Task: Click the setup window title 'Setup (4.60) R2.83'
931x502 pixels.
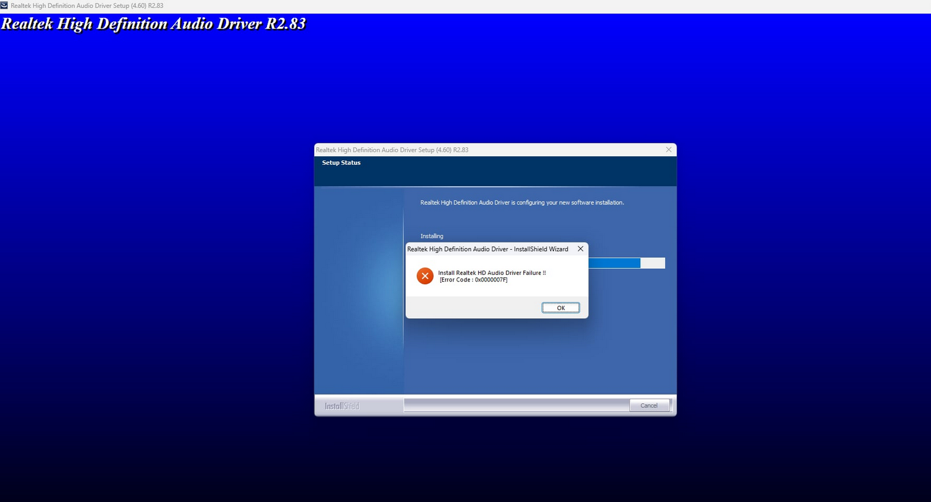Action: (392, 150)
